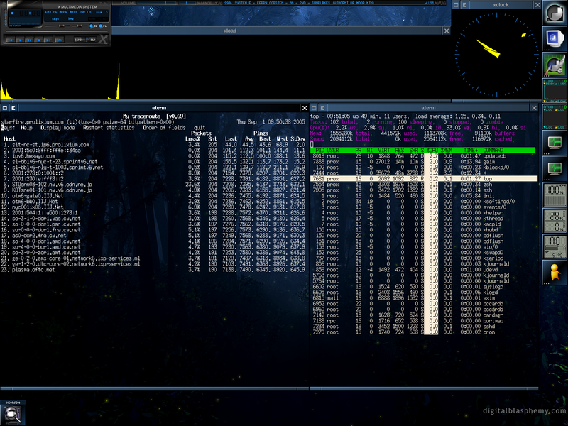Click 'Order of fields' in mtr keys line
Viewport: 568px width, 426px height.
tap(164, 128)
